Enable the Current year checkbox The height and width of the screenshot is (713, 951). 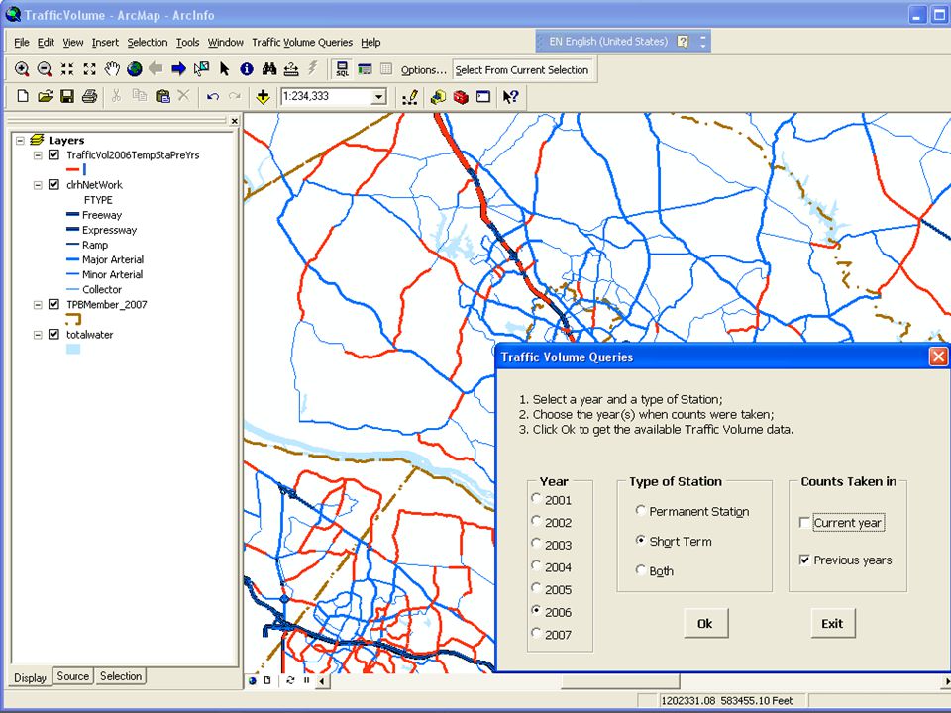tap(804, 523)
